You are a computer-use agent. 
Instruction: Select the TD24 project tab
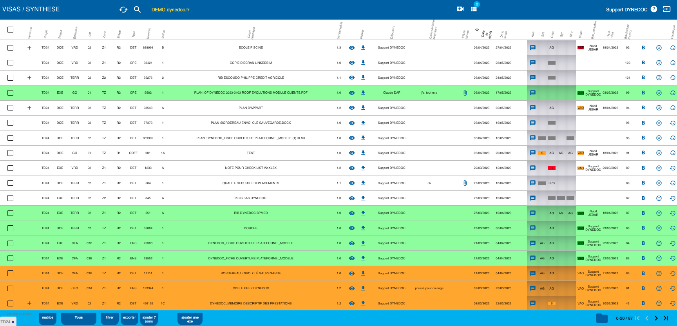point(7,322)
